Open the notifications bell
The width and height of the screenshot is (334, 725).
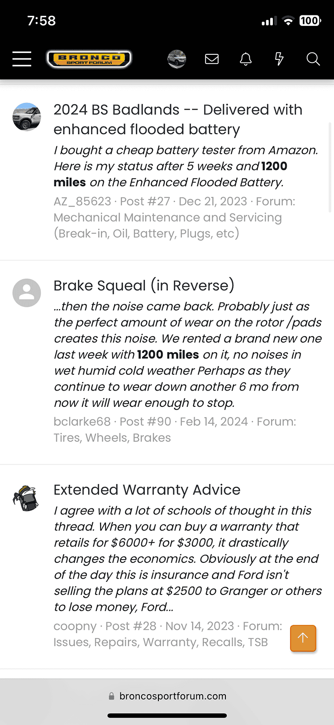pos(246,59)
